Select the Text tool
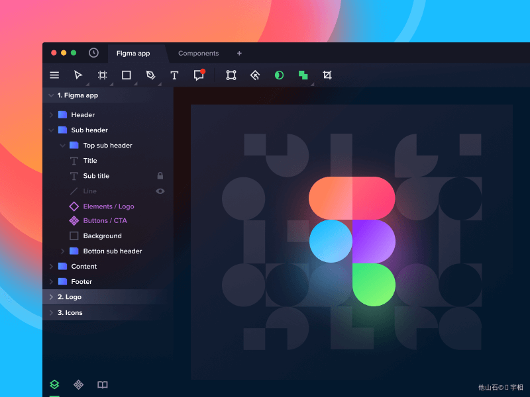This screenshot has height=397, width=530. click(174, 75)
